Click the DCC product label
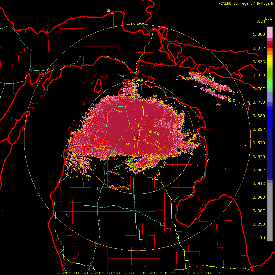The image size is (275, 275). pos(269,18)
